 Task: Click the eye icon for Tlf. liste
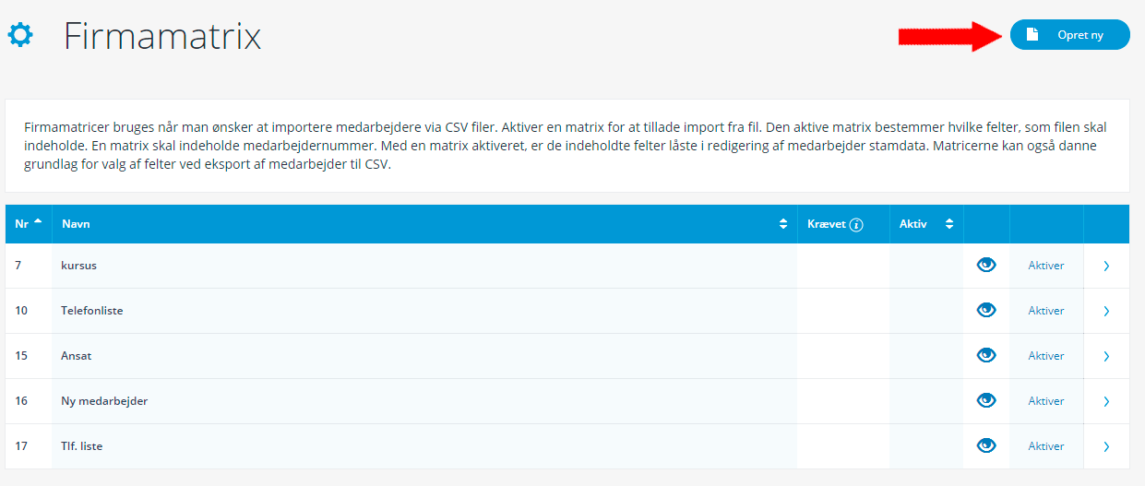(986, 446)
